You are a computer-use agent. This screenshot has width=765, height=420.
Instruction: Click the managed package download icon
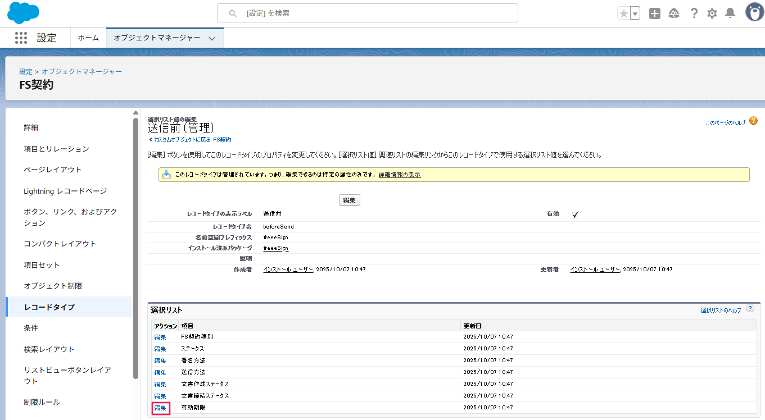[x=166, y=175]
